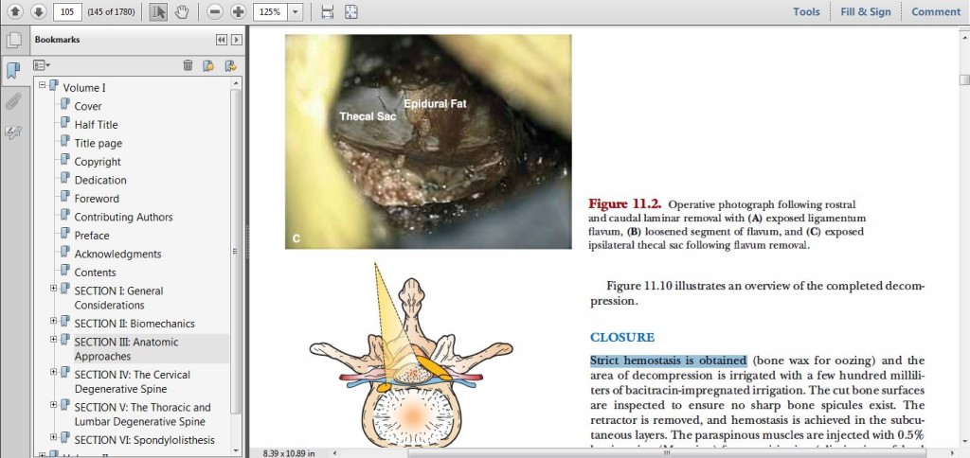
Task: Click the CLOSURE section heading
Action: [x=621, y=338]
